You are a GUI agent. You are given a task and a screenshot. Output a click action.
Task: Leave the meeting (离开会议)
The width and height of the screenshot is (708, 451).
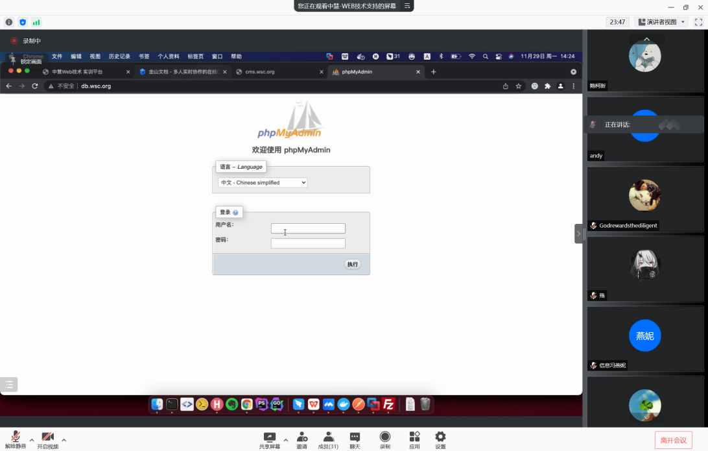pyautogui.click(x=673, y=440)
